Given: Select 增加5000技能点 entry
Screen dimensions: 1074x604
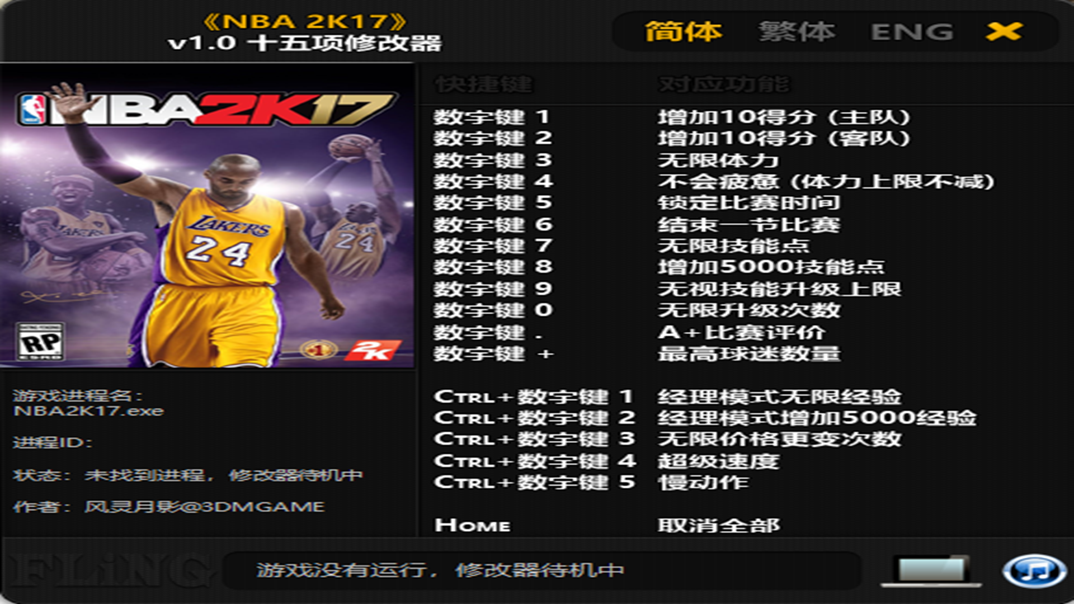Looking at the screenshot, I should point(771,267).
